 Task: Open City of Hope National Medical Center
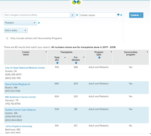[25, 68]
